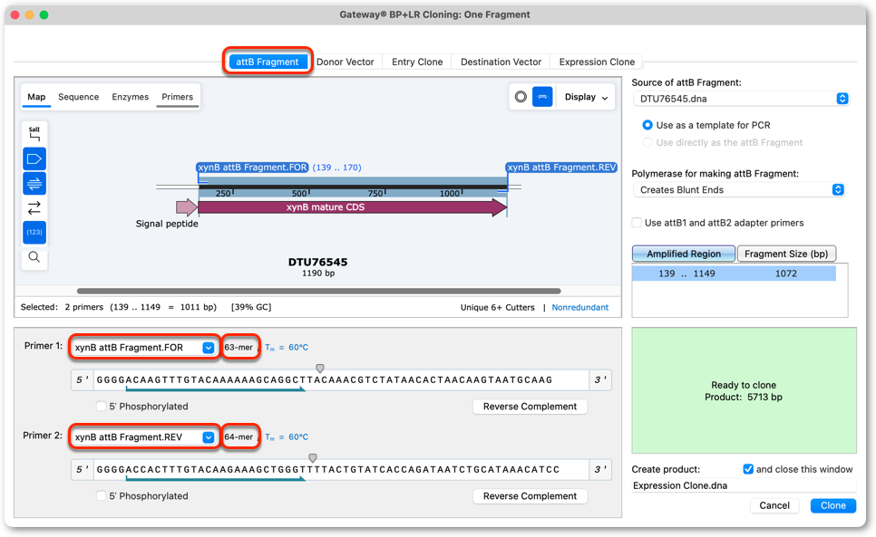Image resolution: width=876 pixels, height=537 pixels.
Task: Click the xynB attB Fragment.FOR primer label
Action: point(252,168)
